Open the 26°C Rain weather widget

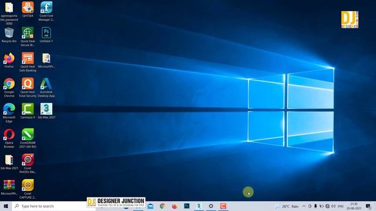[x=287, y=206]
